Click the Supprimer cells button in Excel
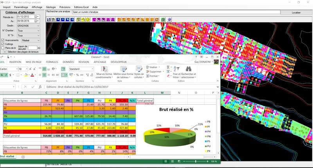The image size is (313, 168). pyautogui.click(x=155, y=71)
